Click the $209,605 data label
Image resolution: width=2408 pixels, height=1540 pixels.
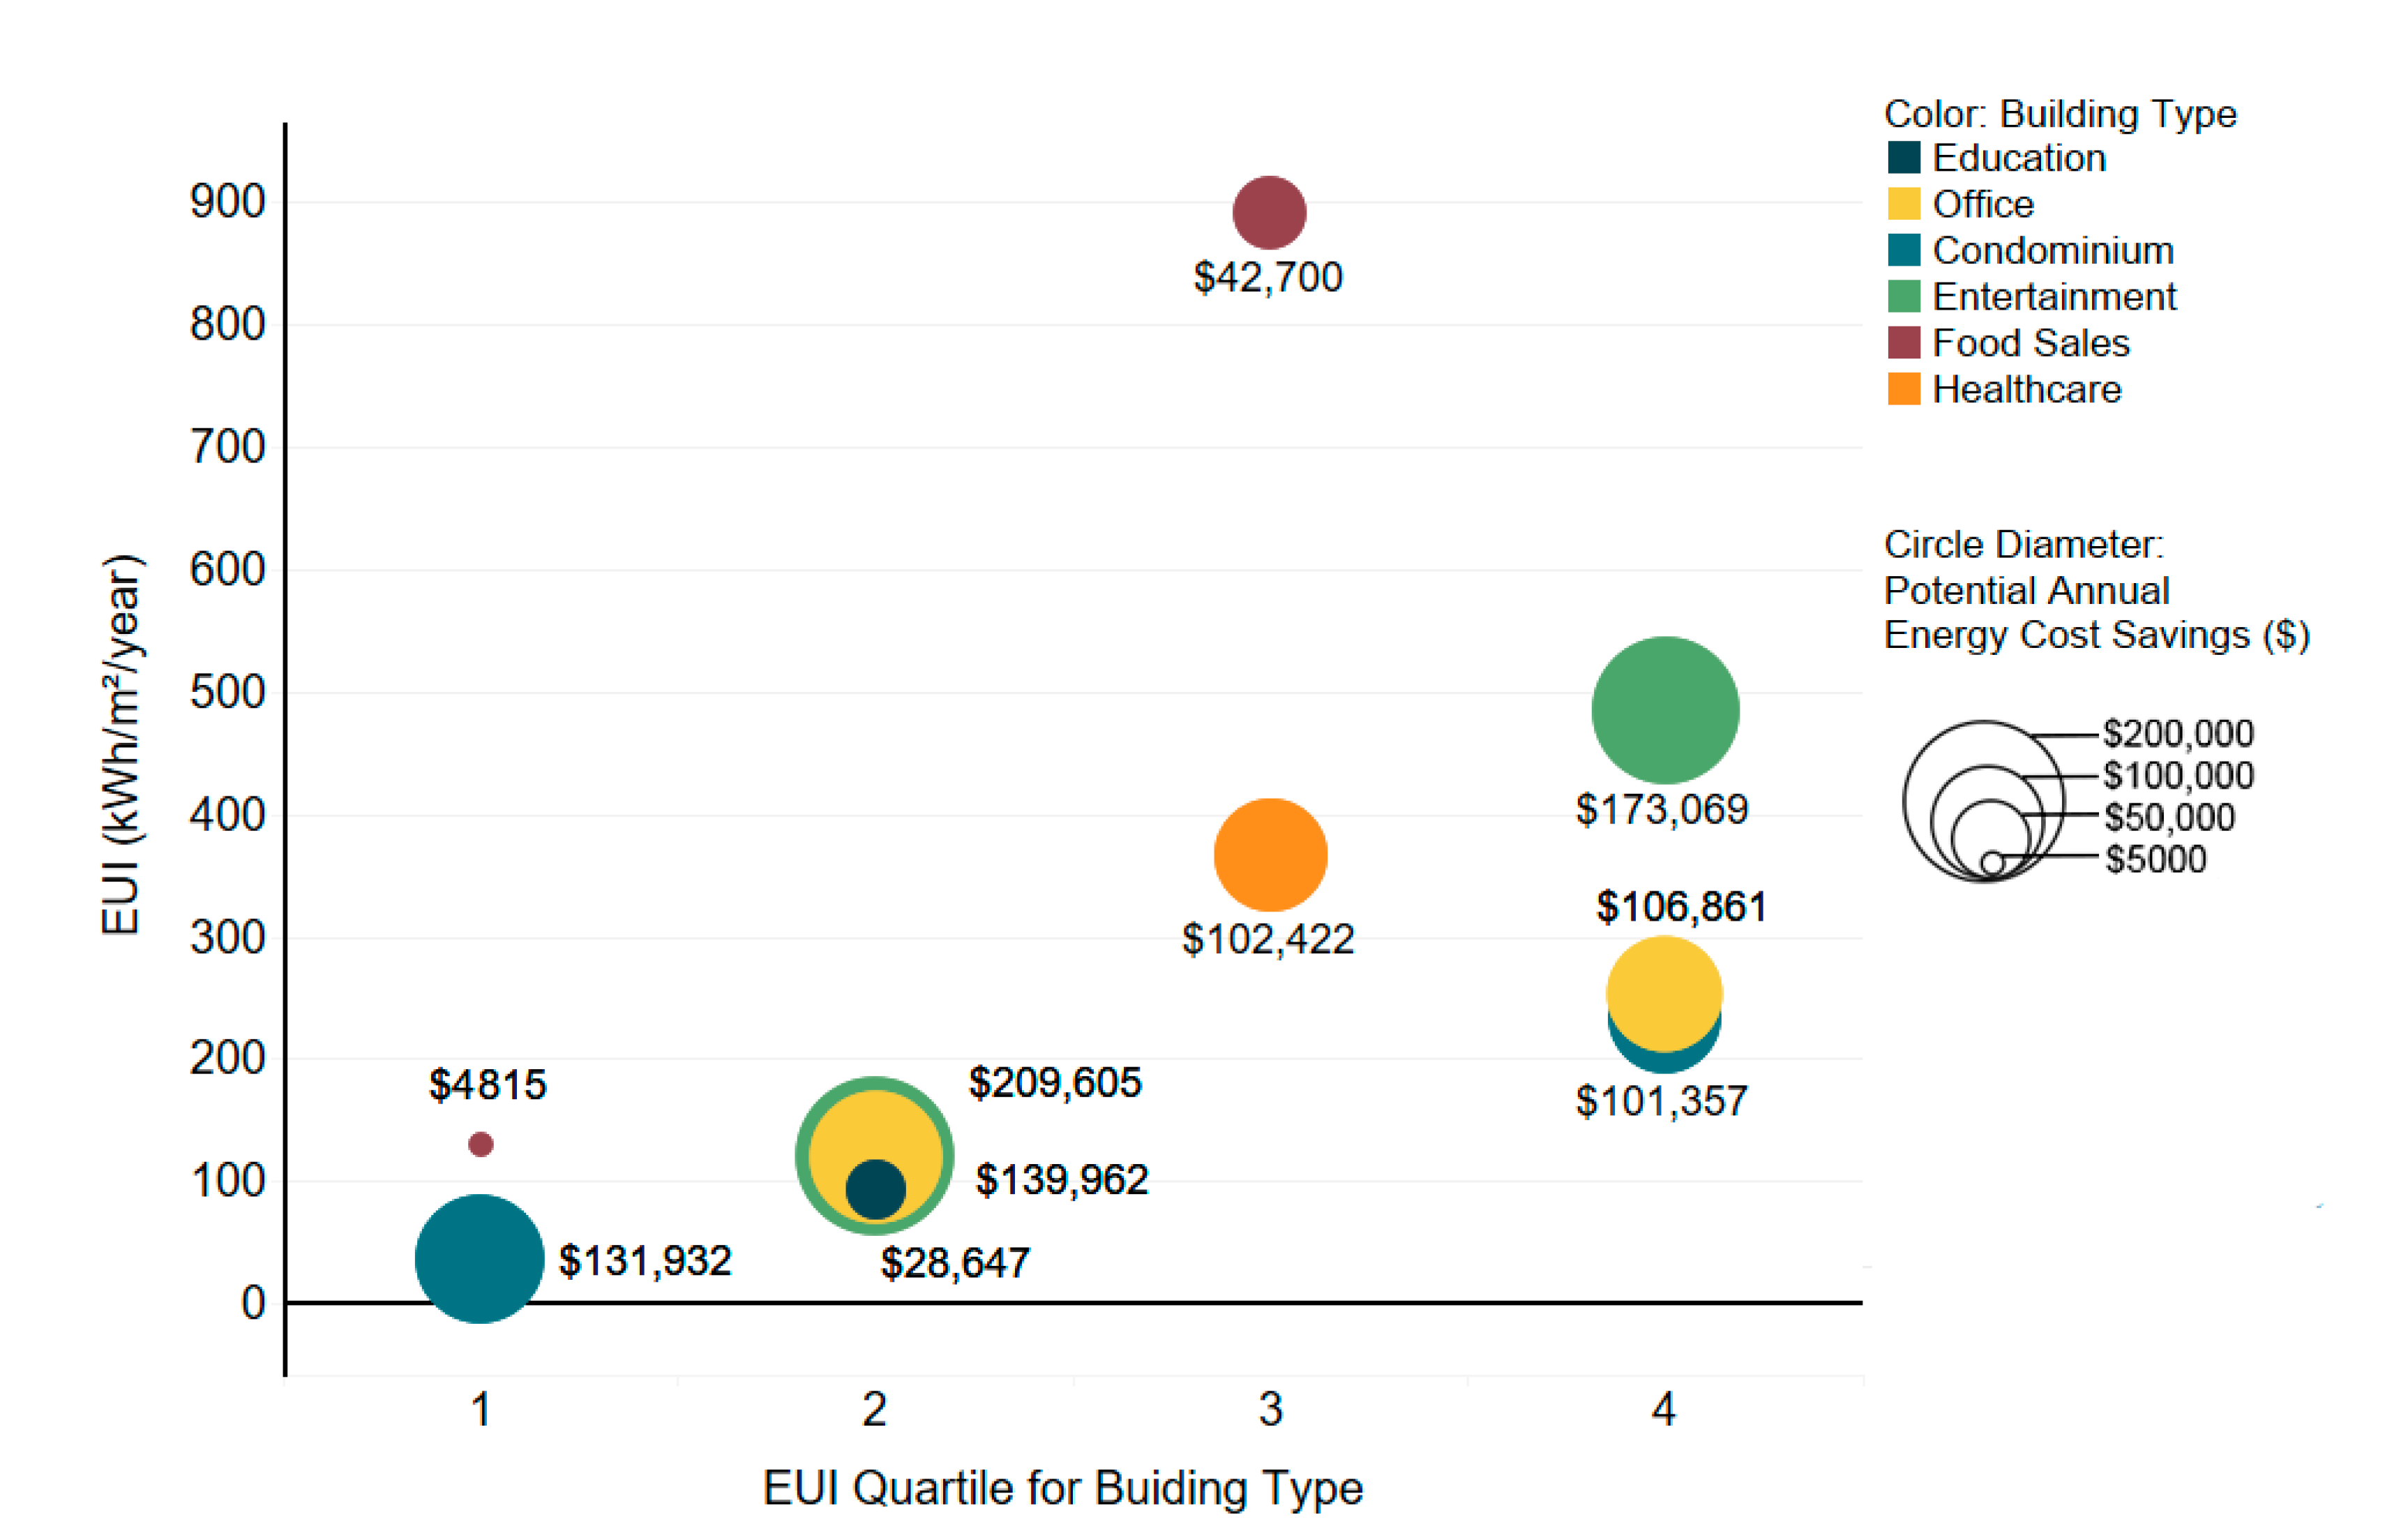[x=1055, y=1083]
